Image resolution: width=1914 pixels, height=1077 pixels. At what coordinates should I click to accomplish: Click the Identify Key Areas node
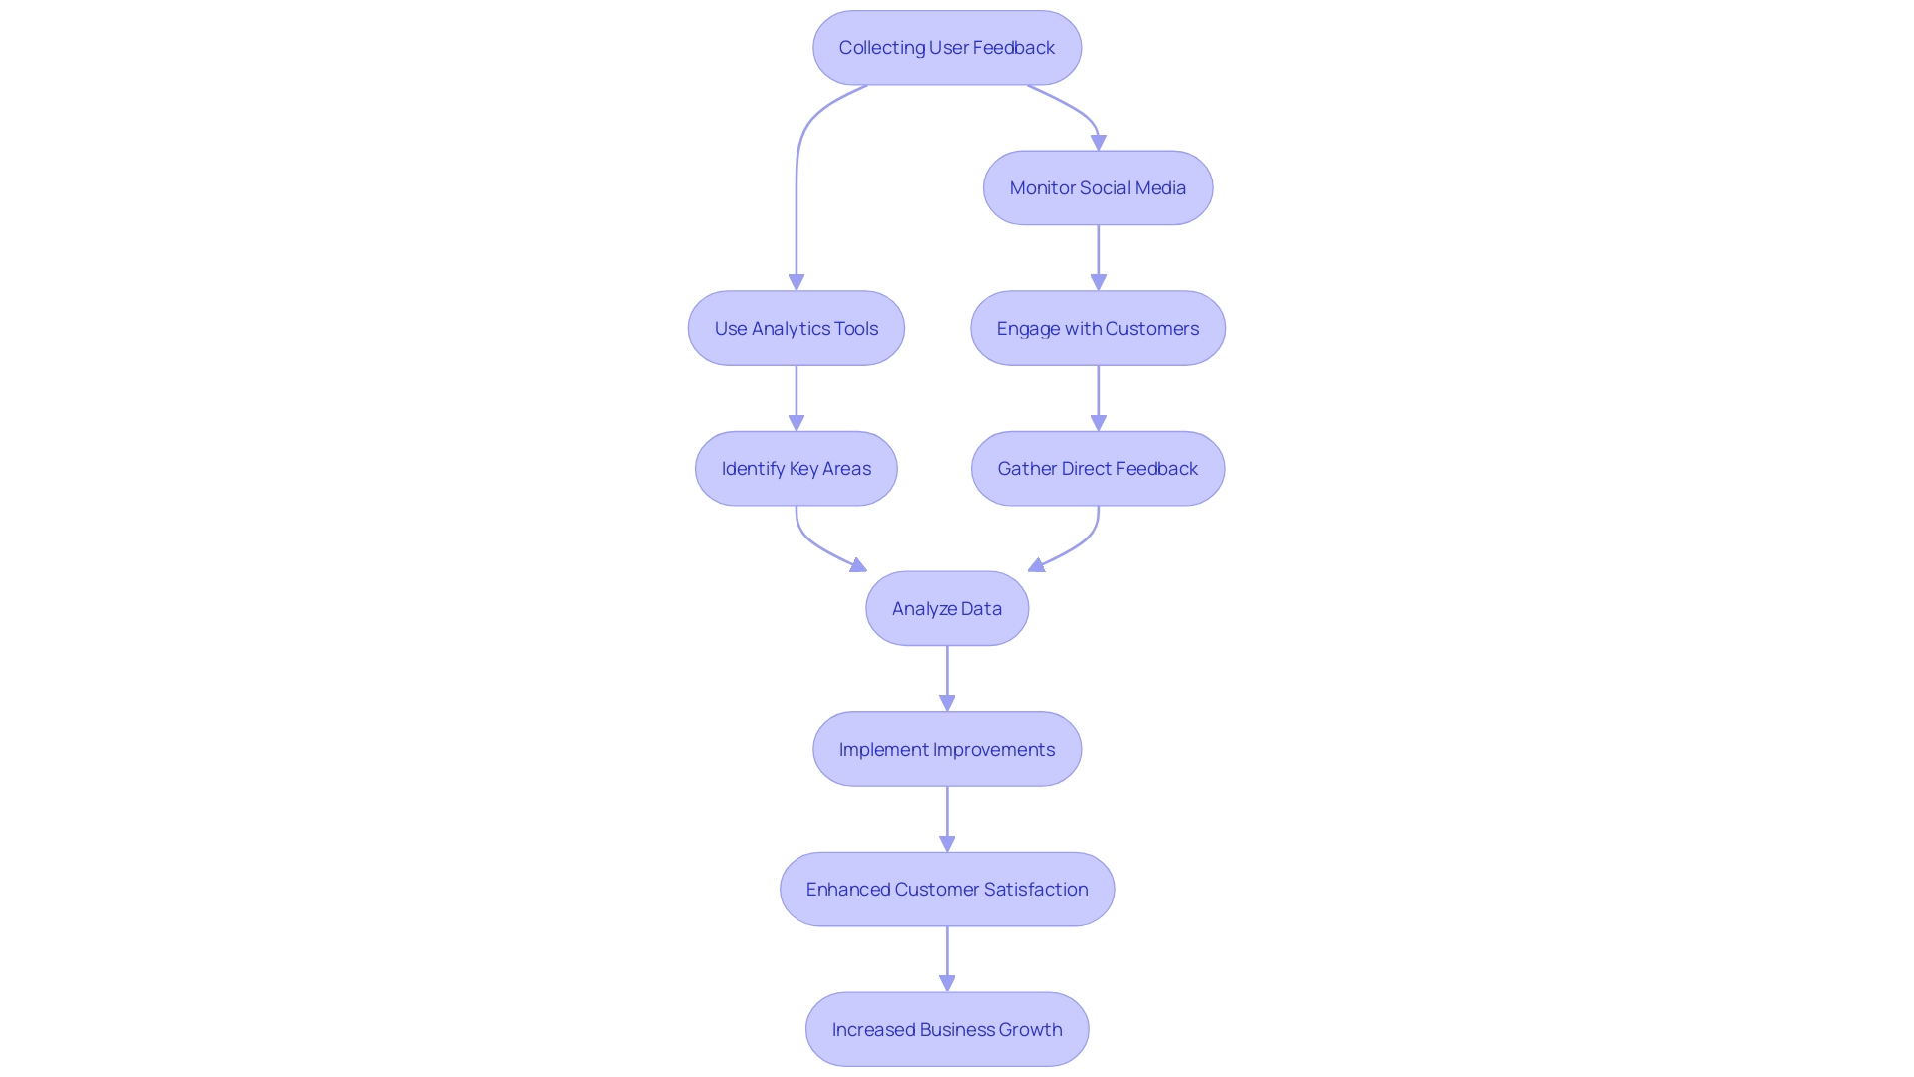797,467
